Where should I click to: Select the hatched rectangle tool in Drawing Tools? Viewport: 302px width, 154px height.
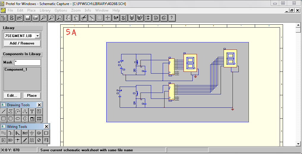(4, 119)
